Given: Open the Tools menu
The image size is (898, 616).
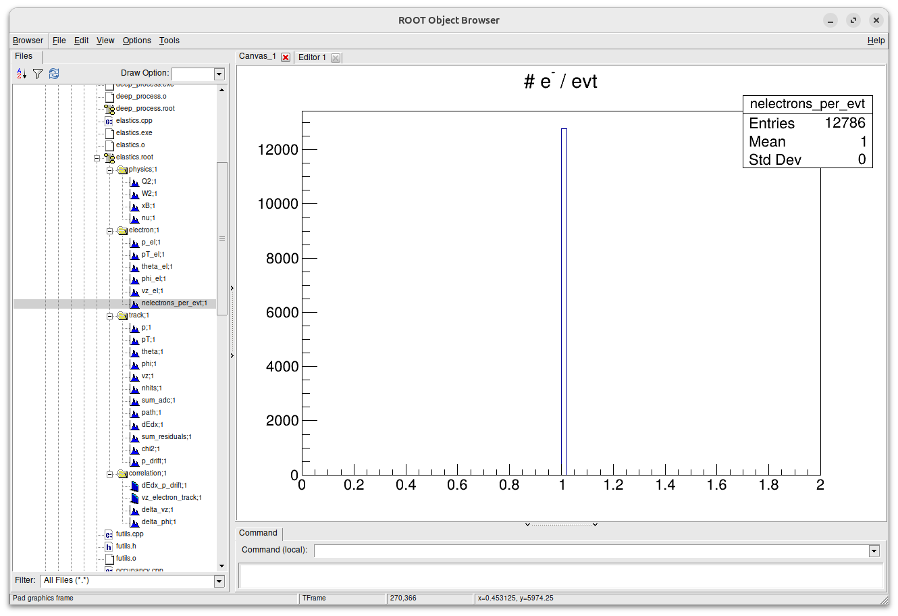Looking at the screenshot, I should point(169,41).
